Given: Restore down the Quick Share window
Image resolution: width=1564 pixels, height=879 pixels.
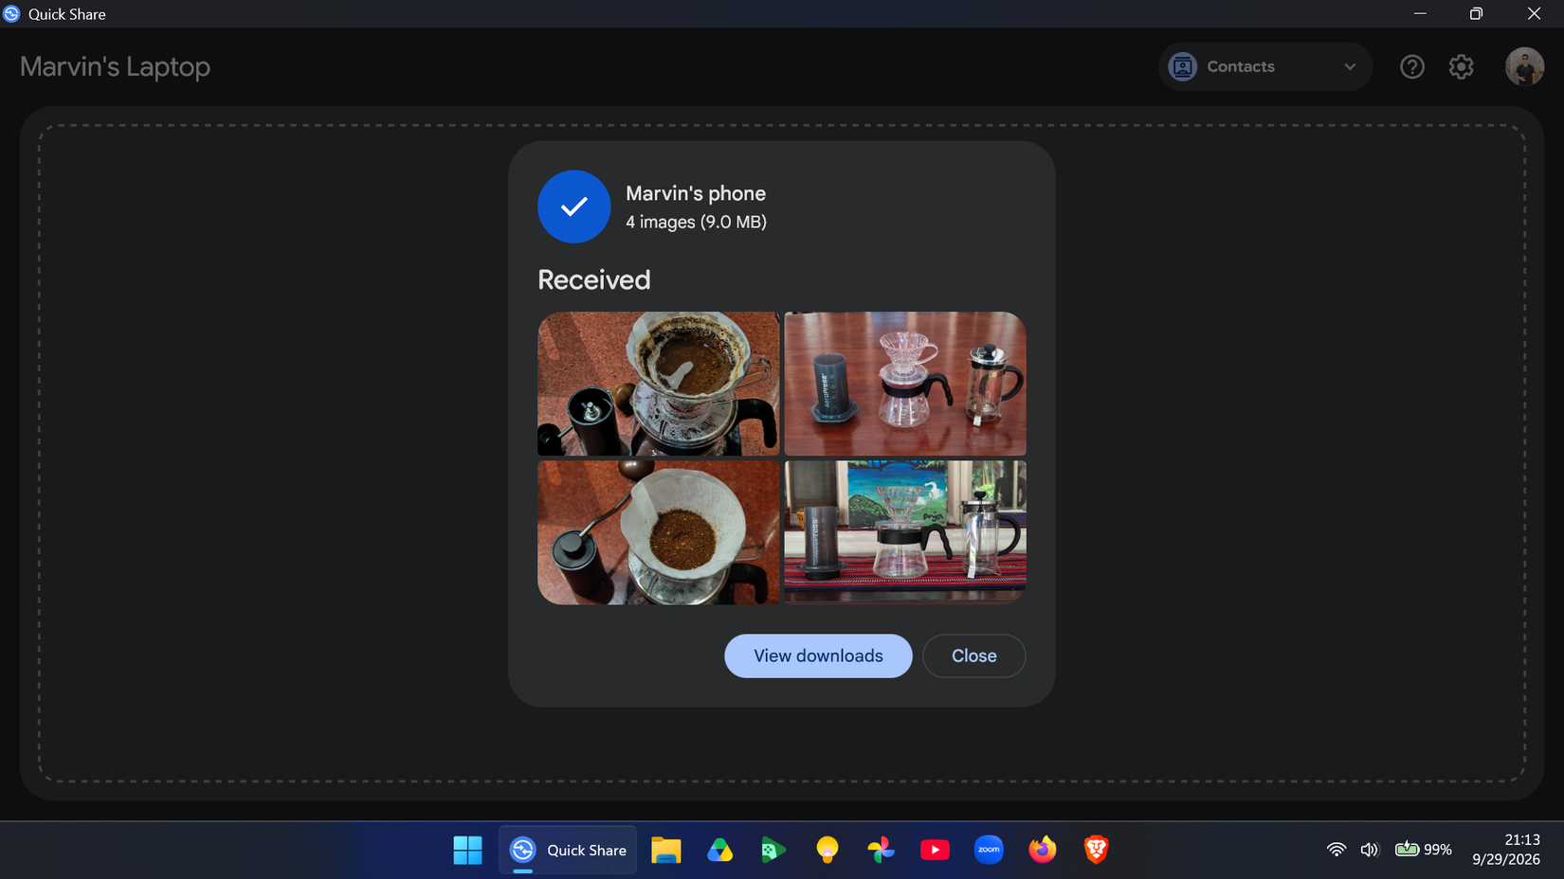Looking at the screenshot, I should pos(1476,13).
